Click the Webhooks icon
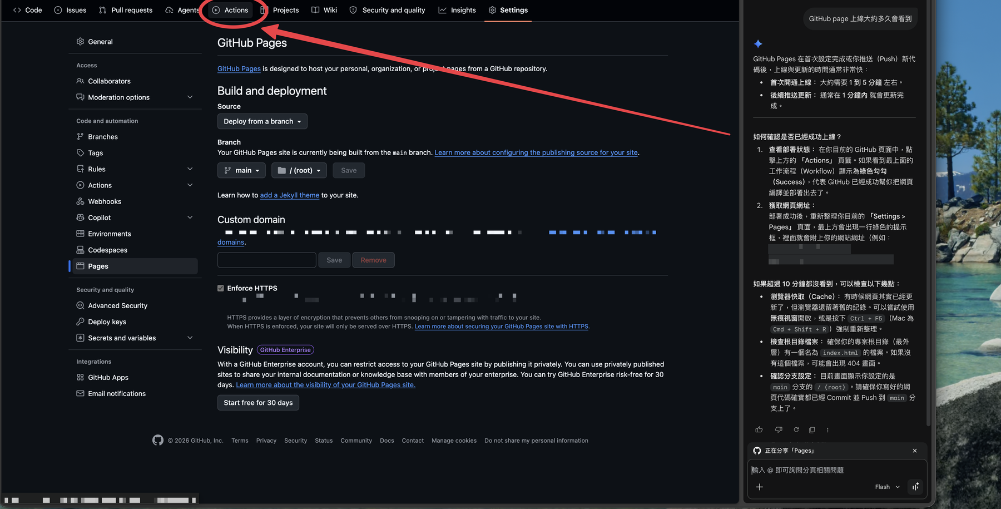The width and height of the screenshot is (1001, 509). pos(80,201)
